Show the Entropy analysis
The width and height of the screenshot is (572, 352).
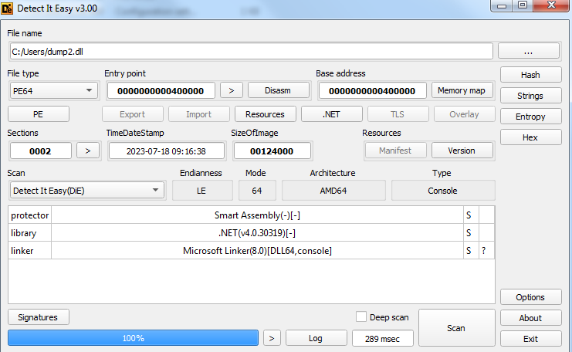[x=530, y=117]
